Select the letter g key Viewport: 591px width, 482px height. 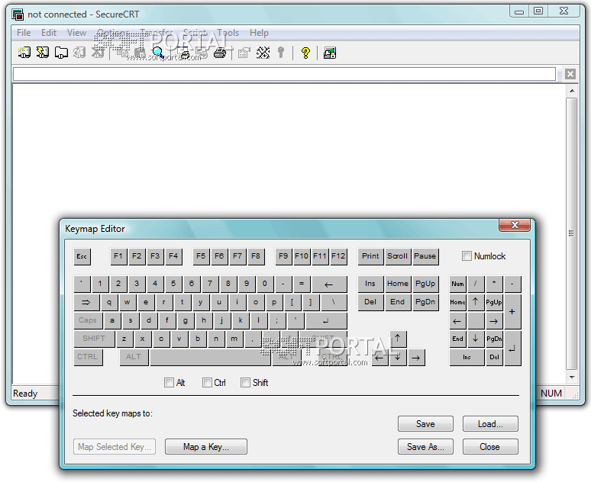185,320
